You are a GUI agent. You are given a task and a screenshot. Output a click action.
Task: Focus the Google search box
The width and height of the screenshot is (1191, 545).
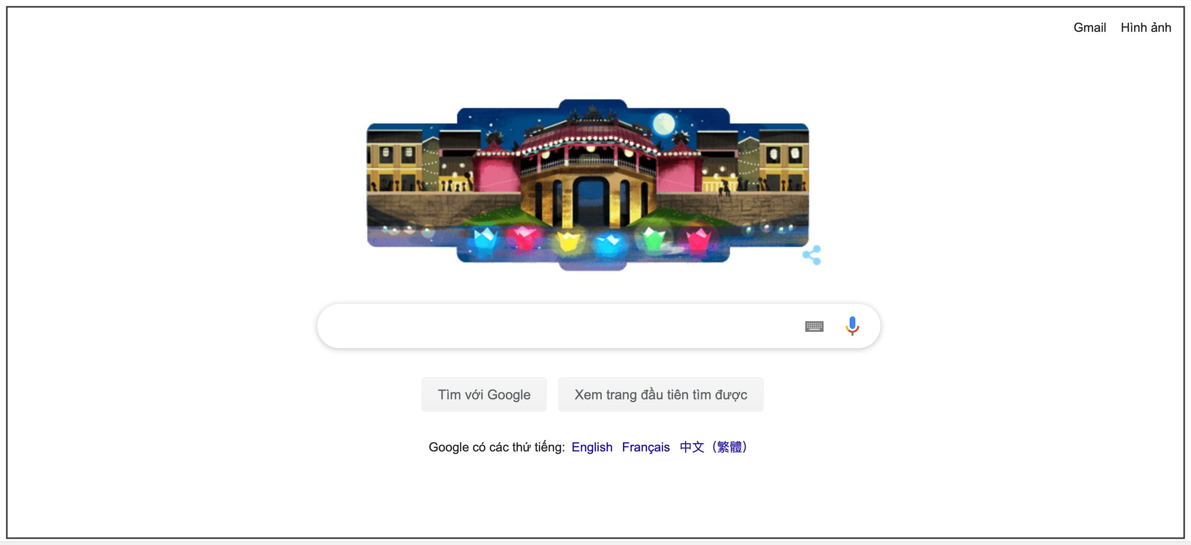click(559, 326)
